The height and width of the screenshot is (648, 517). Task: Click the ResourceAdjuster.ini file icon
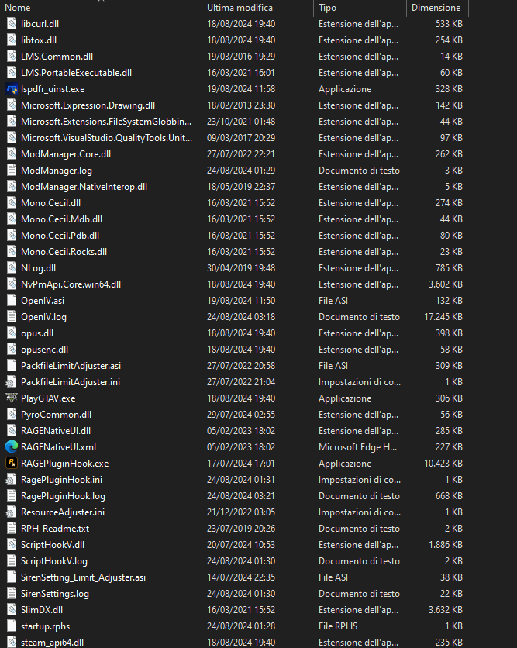[x=12, y=512]
